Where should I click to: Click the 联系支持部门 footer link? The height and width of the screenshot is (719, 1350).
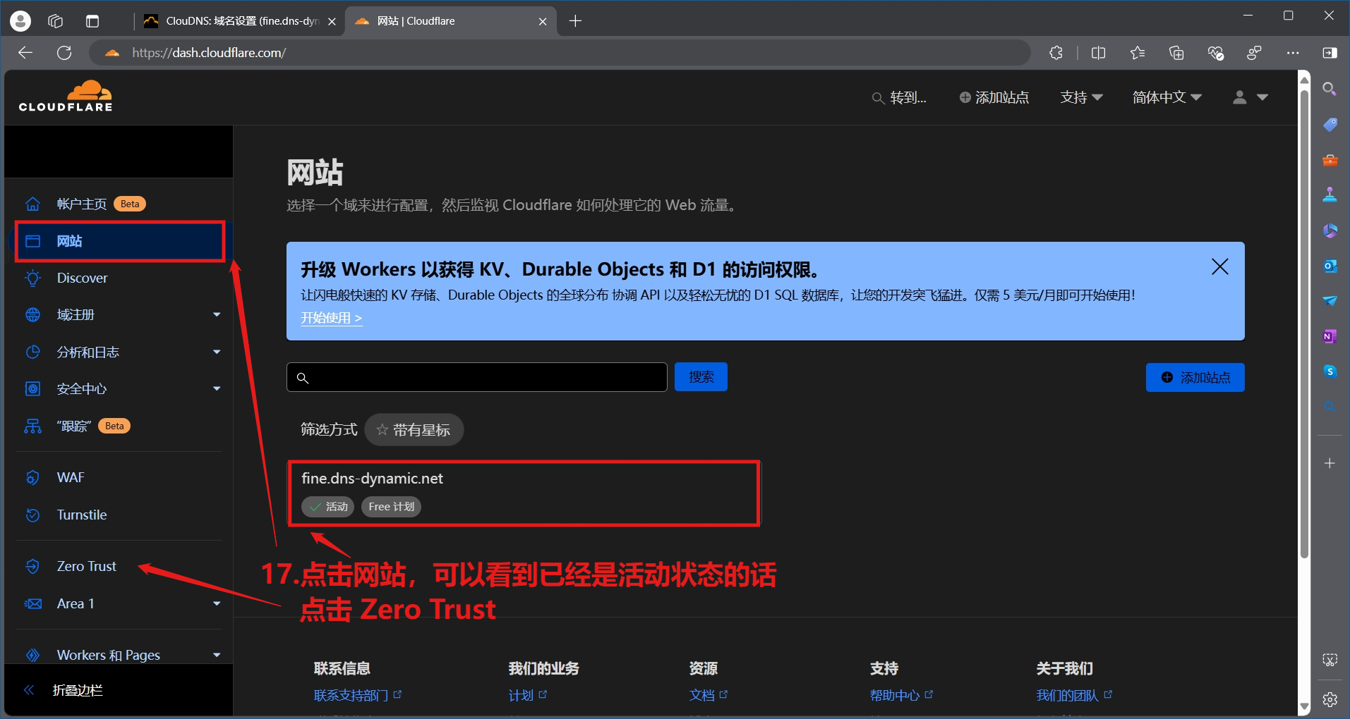pos(357,695)
